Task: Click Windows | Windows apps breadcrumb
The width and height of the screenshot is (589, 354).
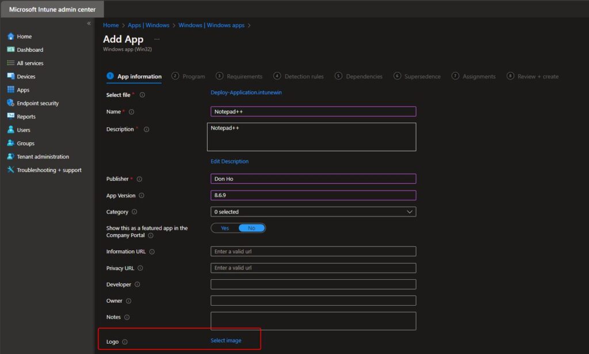Action: pyautogui.click(x=212, y=25)
